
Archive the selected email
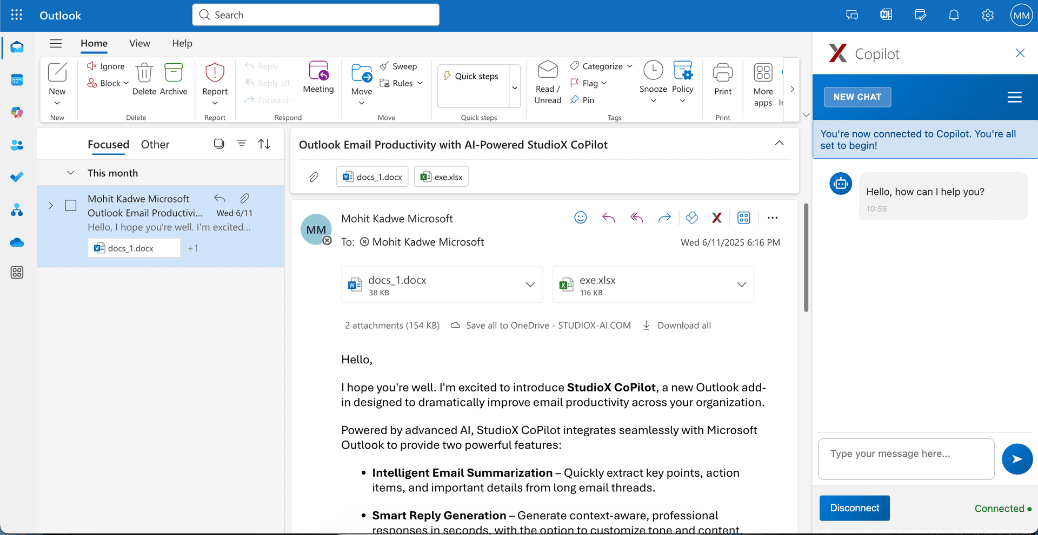(174, 73)
